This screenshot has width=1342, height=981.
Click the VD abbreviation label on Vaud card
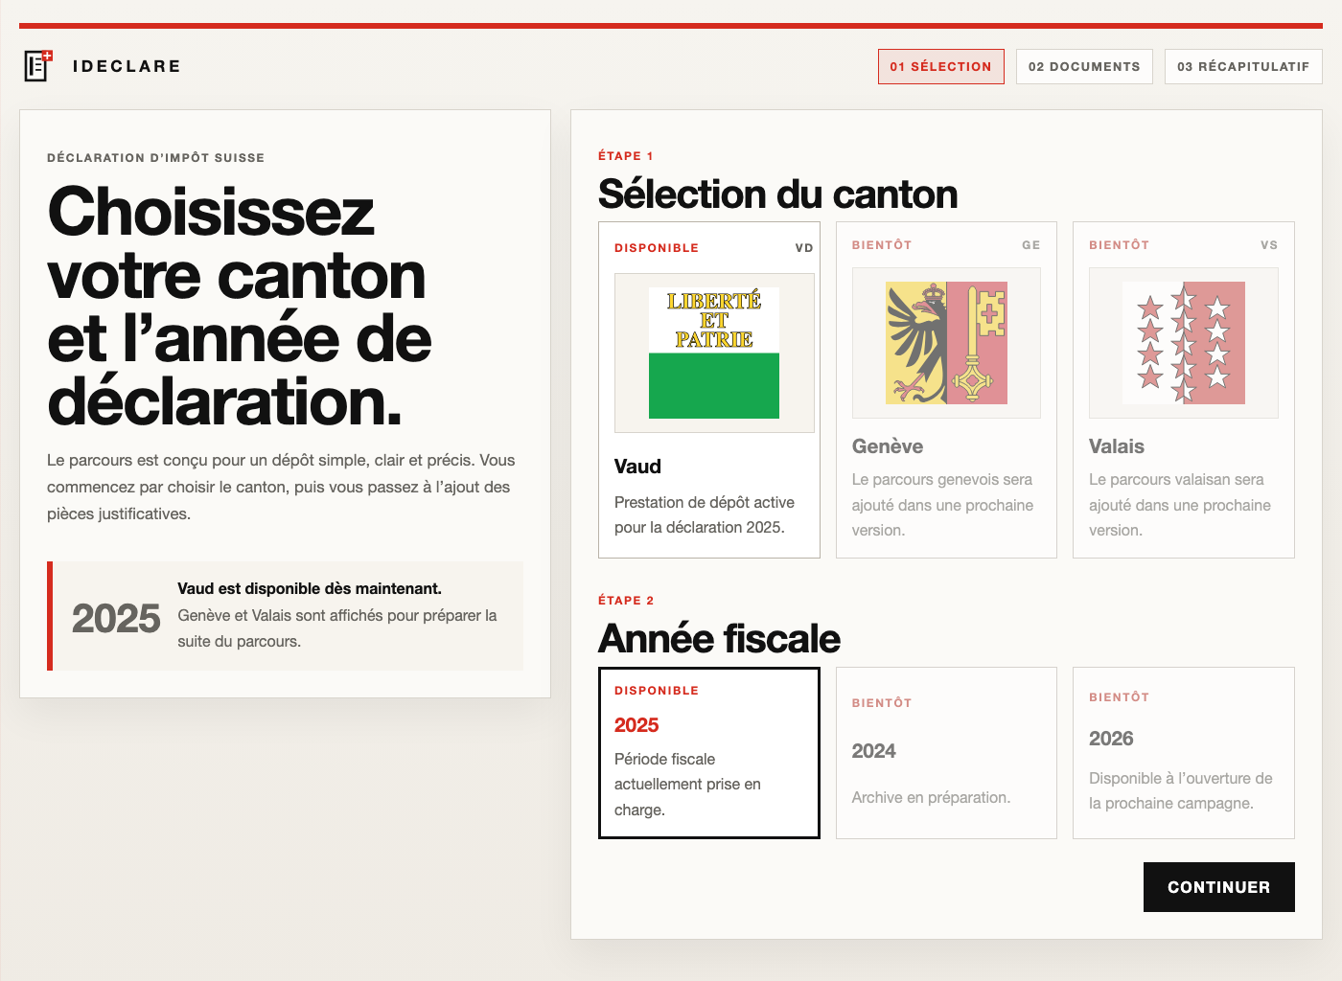pyautogui.click(x=803, y=247)
